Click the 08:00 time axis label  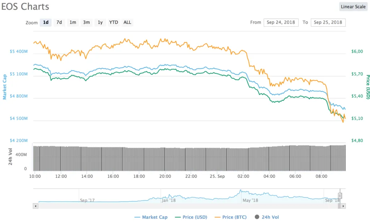tap(321, 176)
